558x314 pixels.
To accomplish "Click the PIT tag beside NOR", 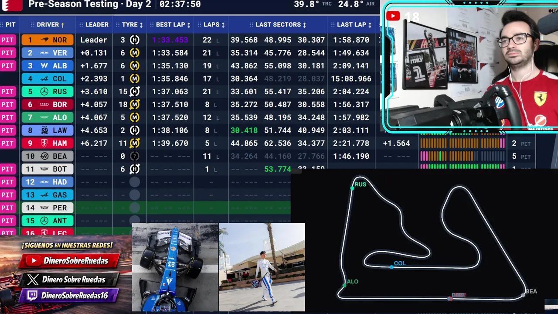I will coord(8,40).
